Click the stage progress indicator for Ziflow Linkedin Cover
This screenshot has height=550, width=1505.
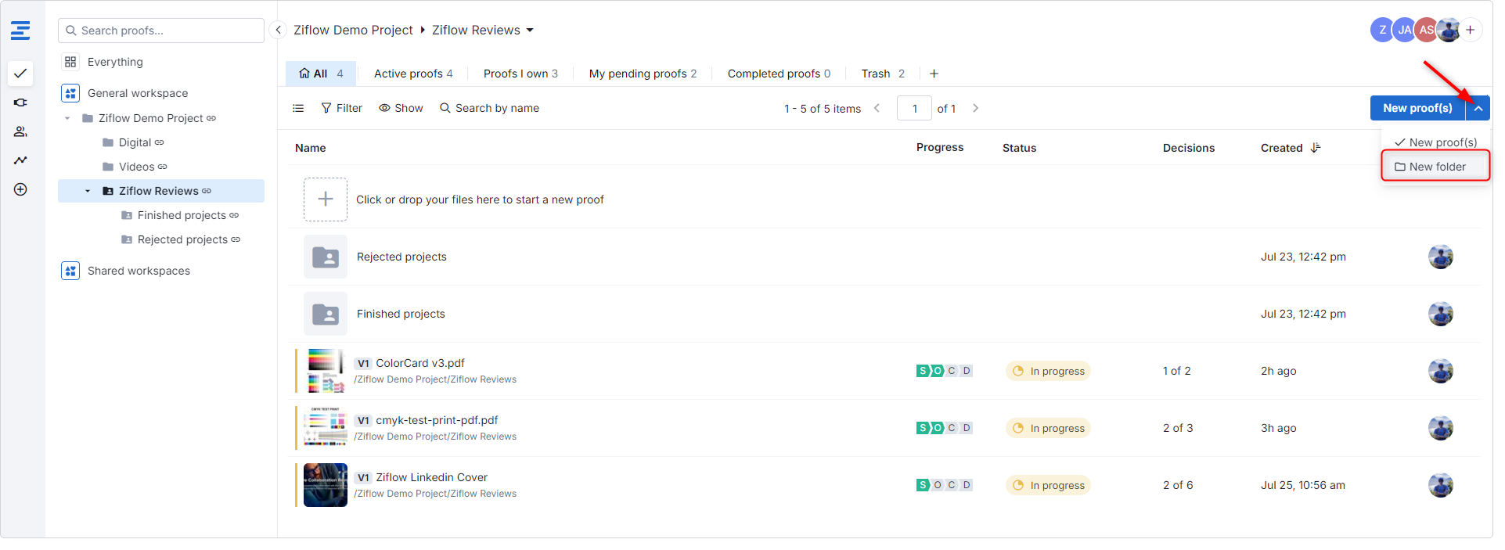click(945, 485)
